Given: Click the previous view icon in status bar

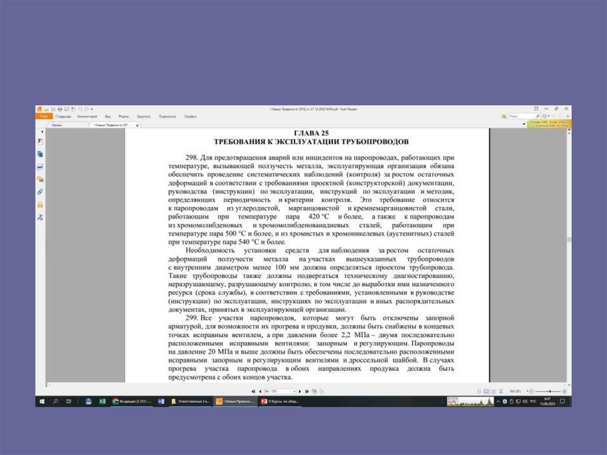Looking at the screenshot, I should [x=314, y=392].
